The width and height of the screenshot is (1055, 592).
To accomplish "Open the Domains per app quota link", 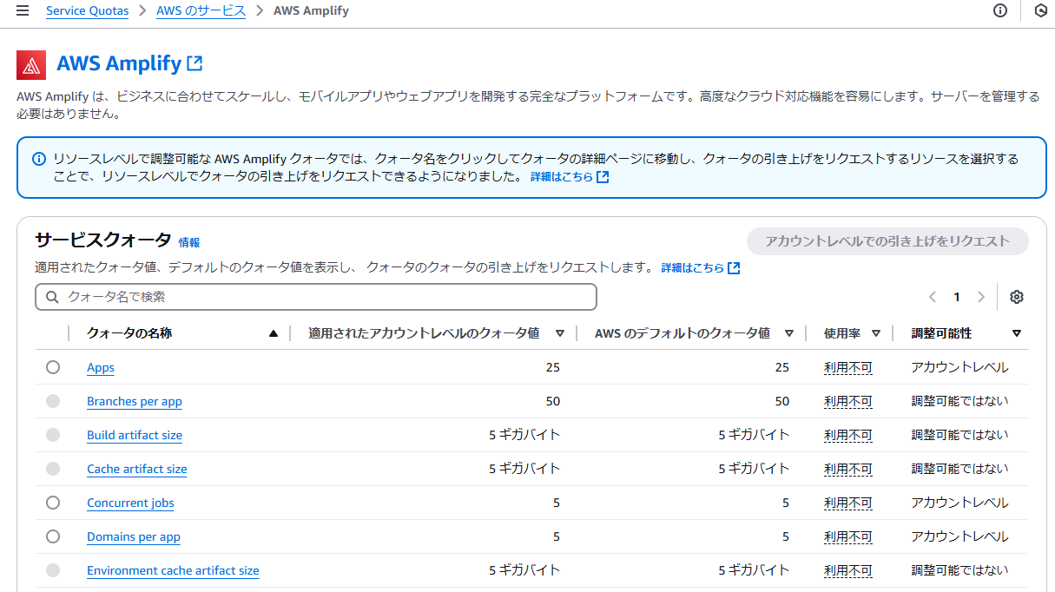I will tap(134, 536).
